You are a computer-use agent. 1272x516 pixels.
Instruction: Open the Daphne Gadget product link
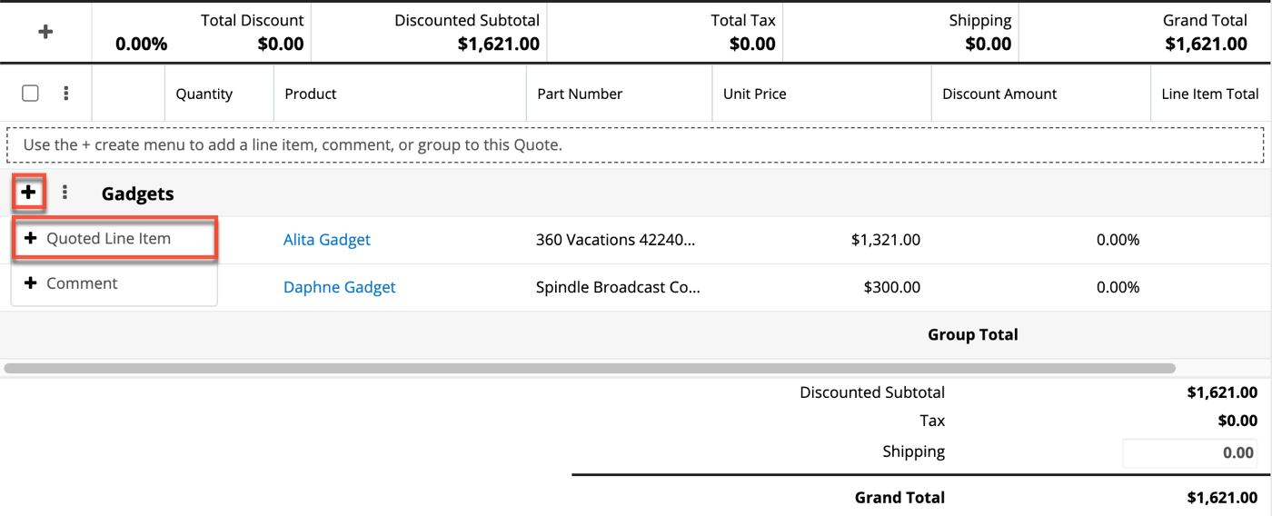(340, 287)
